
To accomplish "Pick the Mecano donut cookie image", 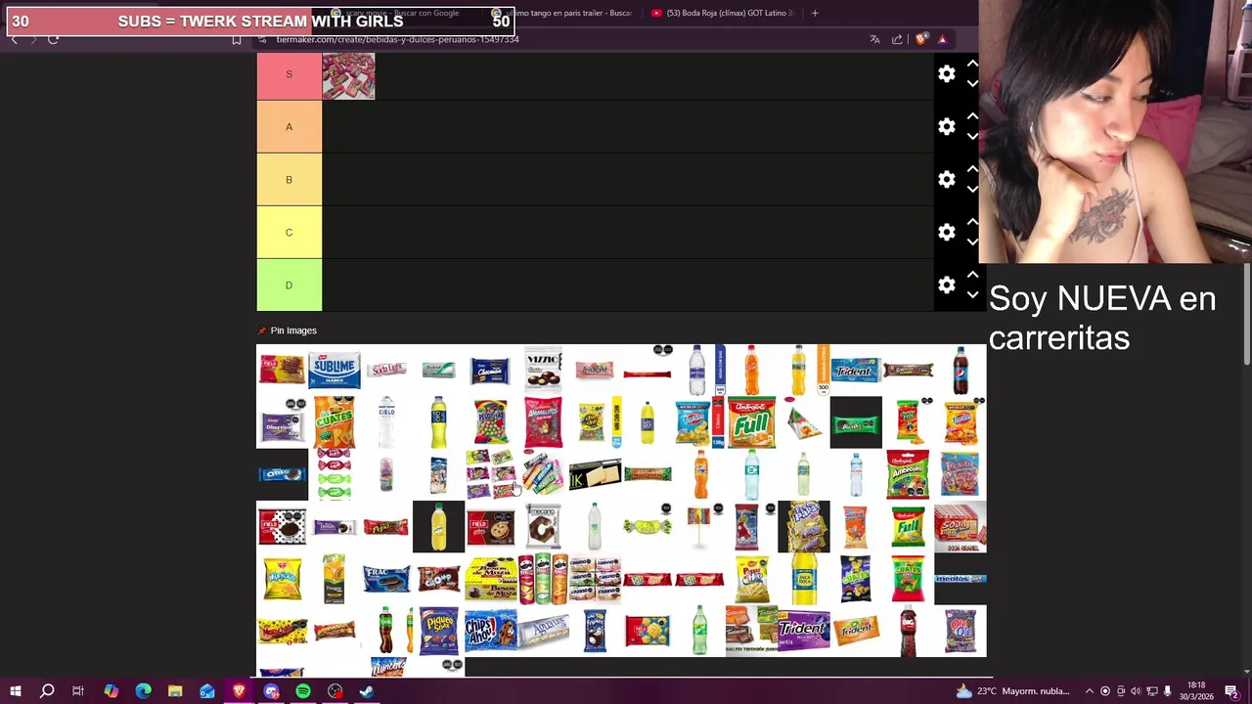I will click(x=543, y=526).
